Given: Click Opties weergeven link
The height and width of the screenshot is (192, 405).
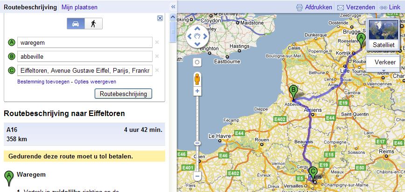Looking at the screenshot, I should pyautogui.click(x=95, y=82).
